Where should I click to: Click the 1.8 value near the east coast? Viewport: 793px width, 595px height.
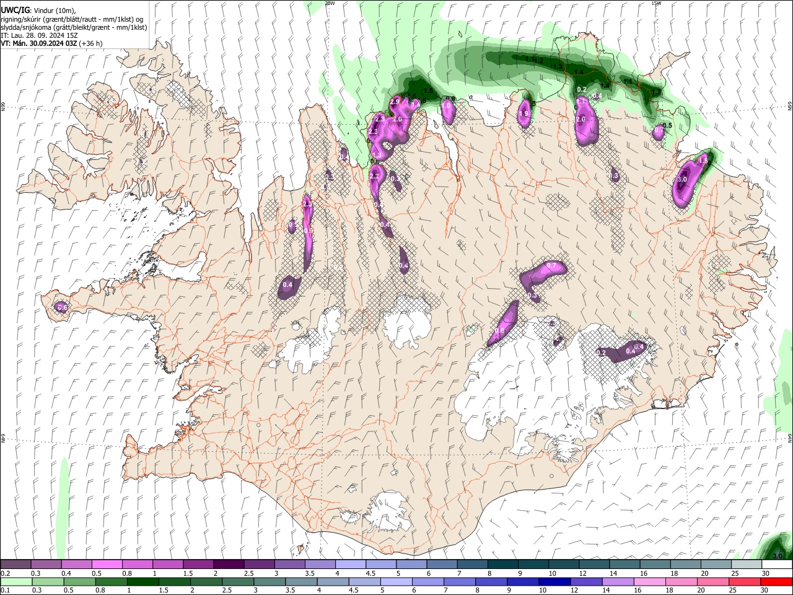click(703, 161)
